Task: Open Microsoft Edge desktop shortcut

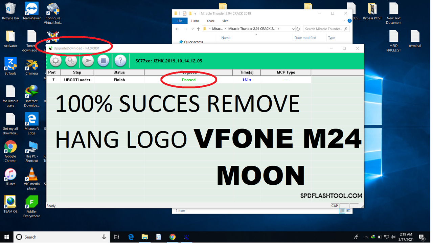Action: 32,124
